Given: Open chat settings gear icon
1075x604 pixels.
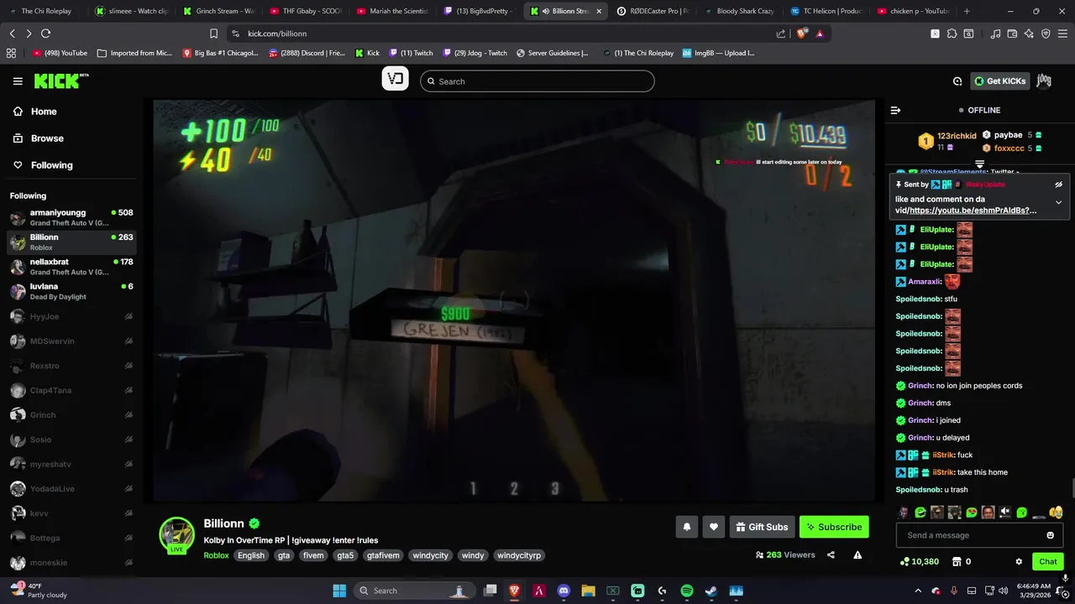Looking at the screenshot, I should 1019,561.
